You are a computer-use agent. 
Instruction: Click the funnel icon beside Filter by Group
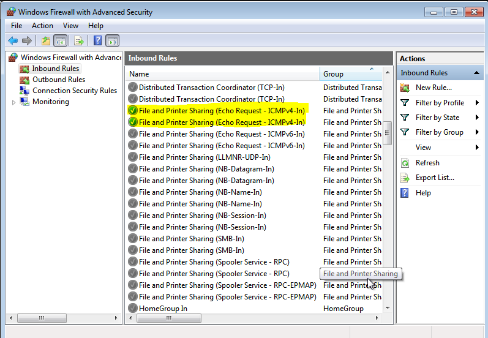tap(405, 132)
